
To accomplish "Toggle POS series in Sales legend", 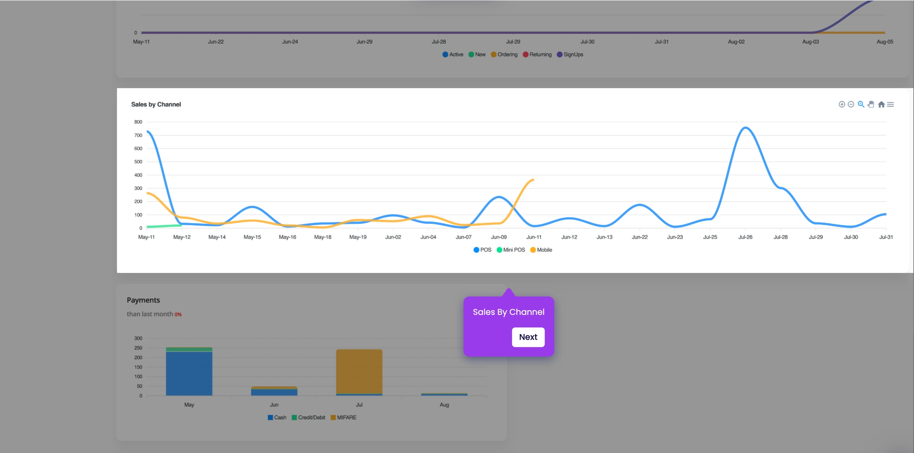I will tap(482, 250).
